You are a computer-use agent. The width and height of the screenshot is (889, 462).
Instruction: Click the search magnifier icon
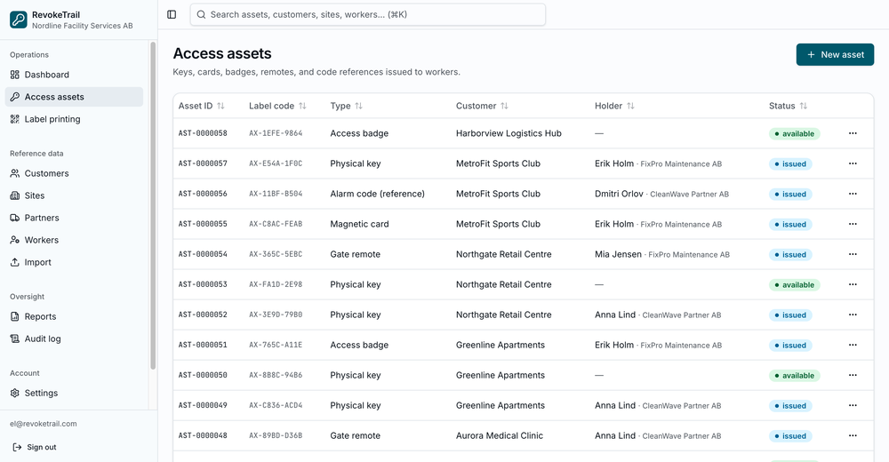201,15
